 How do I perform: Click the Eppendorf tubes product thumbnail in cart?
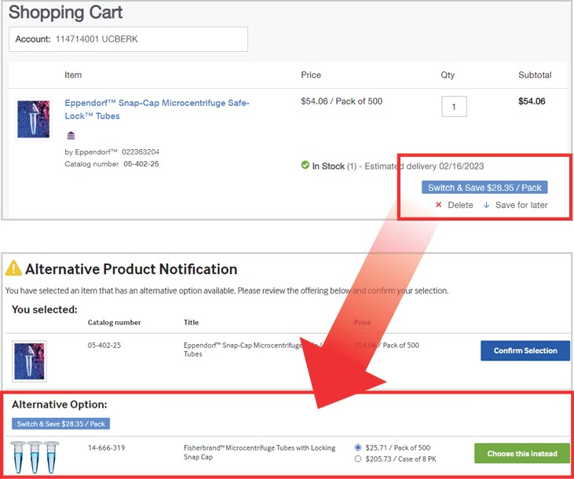click(33, 119)
